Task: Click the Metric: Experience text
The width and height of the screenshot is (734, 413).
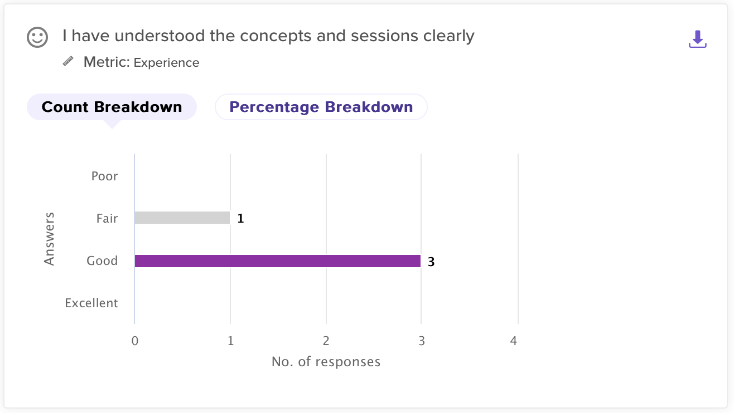Action: click(141, 62)
